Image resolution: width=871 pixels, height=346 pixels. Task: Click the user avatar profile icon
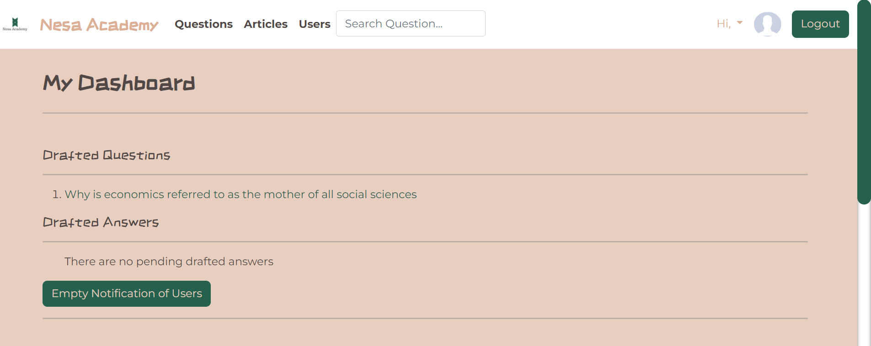pos(767,24)
